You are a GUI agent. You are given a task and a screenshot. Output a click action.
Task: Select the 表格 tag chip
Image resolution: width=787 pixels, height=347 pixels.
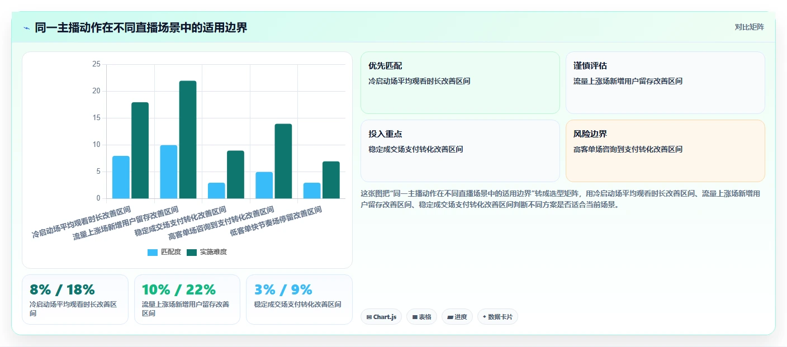click(422, 317)
